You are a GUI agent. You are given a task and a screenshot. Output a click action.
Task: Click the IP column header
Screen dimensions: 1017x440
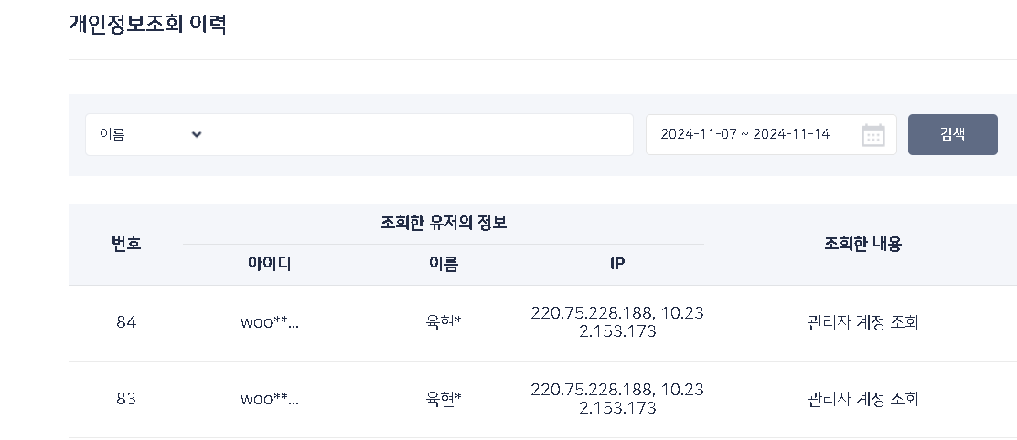coord(617,265)
